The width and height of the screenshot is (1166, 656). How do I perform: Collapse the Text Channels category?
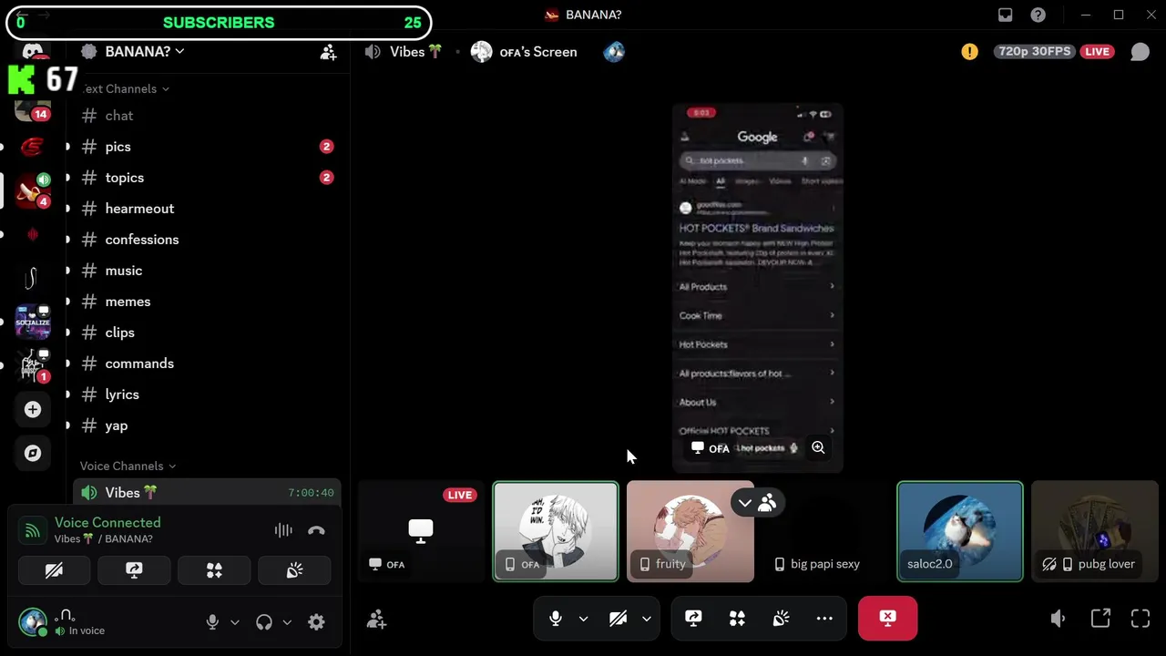click(125, 88)
